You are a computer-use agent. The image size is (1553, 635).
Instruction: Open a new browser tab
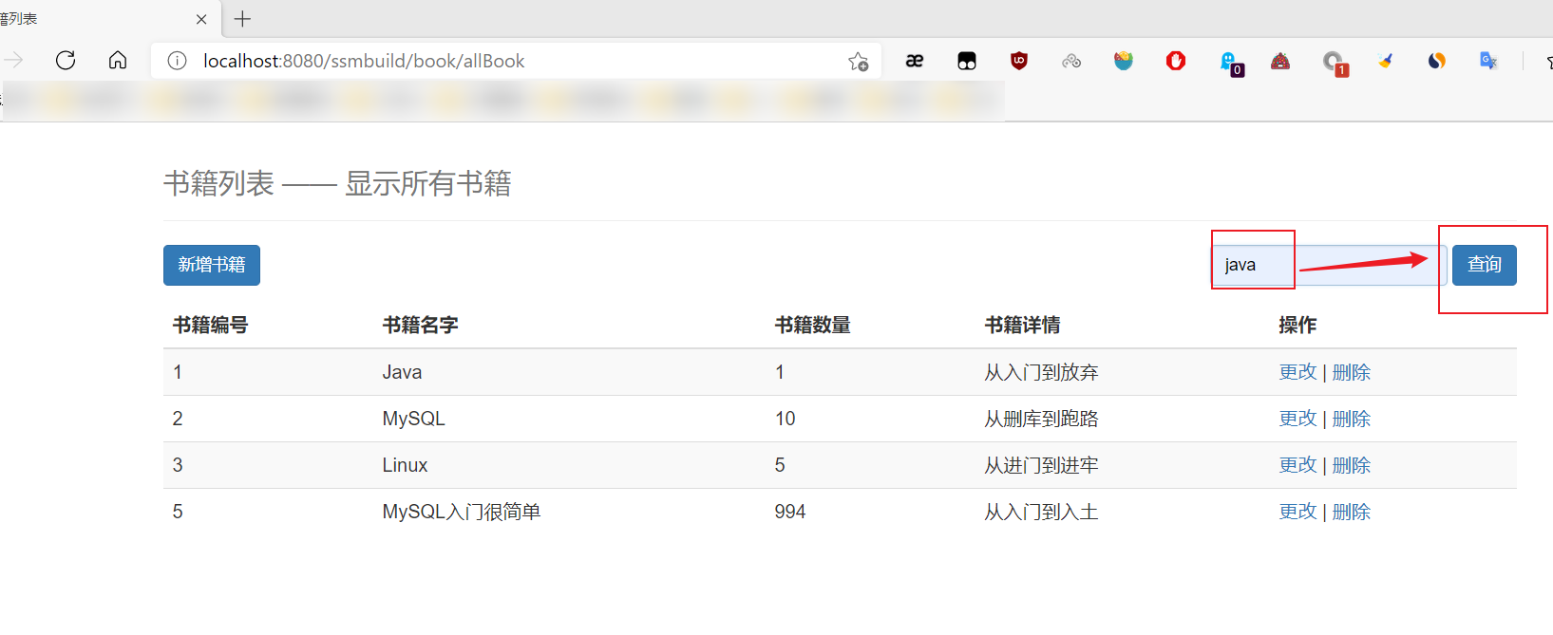pyautogui.click(x=243, y=19)
